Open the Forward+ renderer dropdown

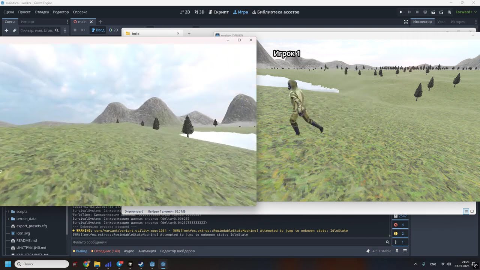click(x=466, y=12)
